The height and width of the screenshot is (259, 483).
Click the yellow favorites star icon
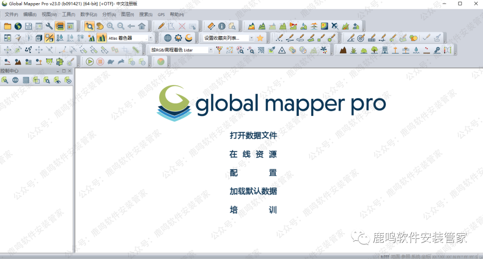[260, 38]
